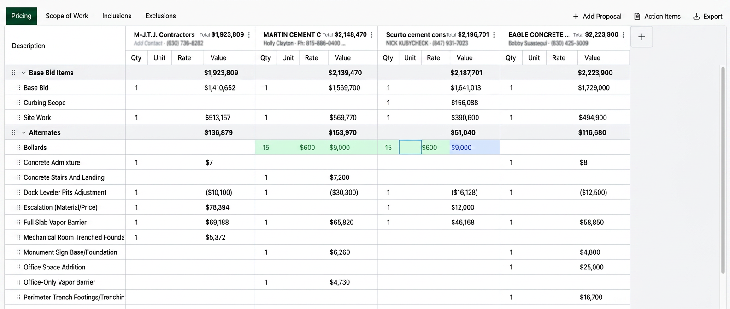730x309 pixels.
Task: Click the Unit header under MARTIN CEMENT
Action: pyautogui.click(x=288, y=58)
